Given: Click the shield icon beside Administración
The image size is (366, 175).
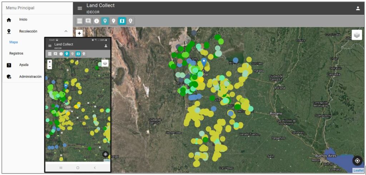Looking at the screenshot, I should coord(9,76).
